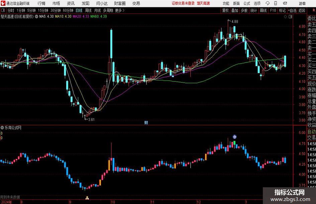Click the month 12 marker on the date axis
This screenshot has height=204, width=316.
199,202
